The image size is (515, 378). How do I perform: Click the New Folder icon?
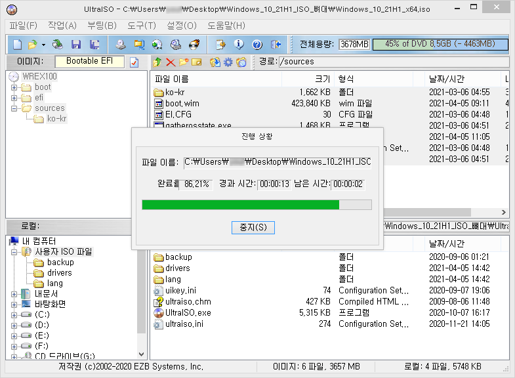pyautogui.click(x=184, y=62)
